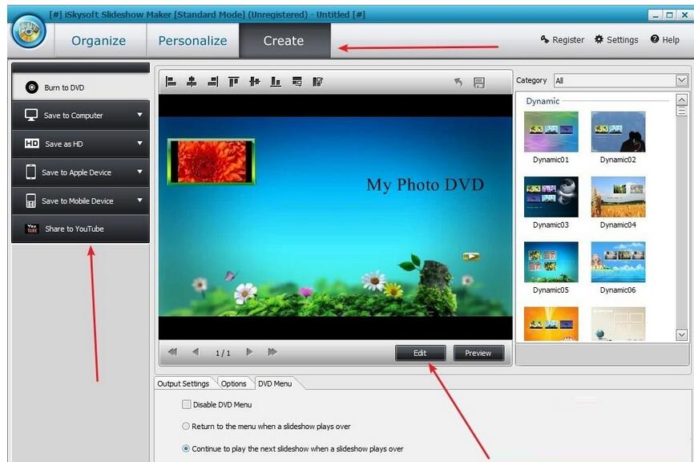Select the Dynamic06 template thumbnail
Viewport: 694px width, 462px height.
619,261
